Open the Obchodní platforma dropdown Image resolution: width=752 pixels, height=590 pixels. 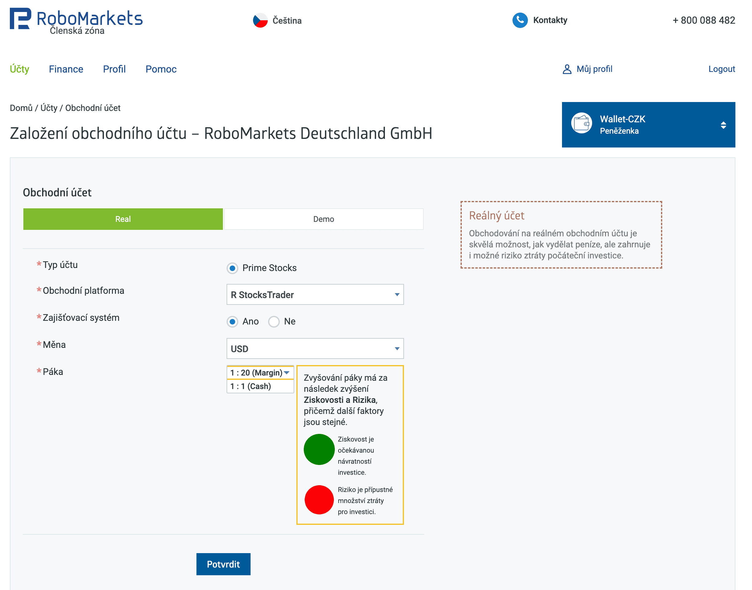pyautogui.click(x=315, y=295)
